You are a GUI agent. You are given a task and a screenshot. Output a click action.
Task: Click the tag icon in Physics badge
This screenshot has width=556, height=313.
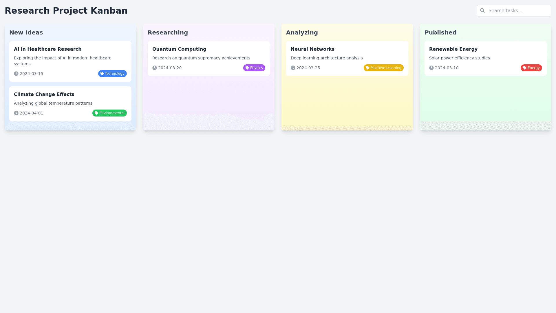tap(247, 68)
